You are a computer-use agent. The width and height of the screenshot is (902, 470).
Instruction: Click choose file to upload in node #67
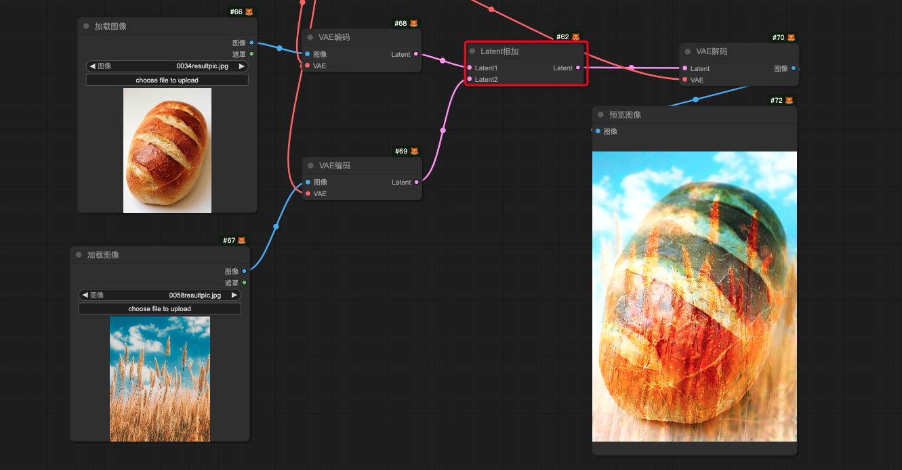[160, 308]
